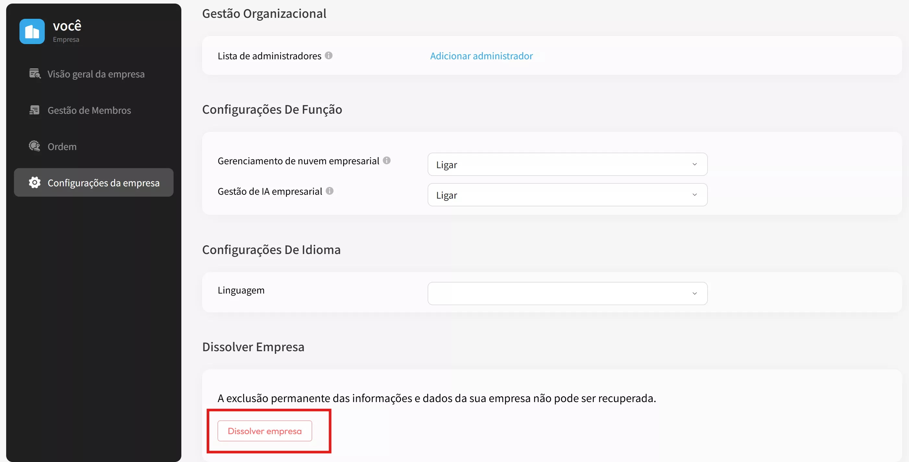
Task: Click the Visão geral da empresa icon
Action: tap(35, 74)
